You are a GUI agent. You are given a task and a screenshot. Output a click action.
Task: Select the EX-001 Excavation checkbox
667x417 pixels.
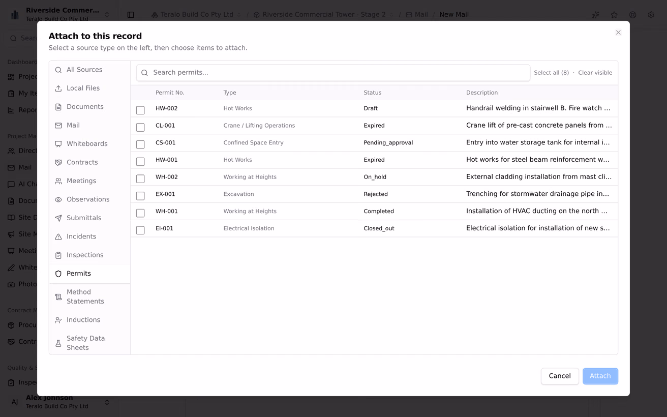[x=140, y=196]
